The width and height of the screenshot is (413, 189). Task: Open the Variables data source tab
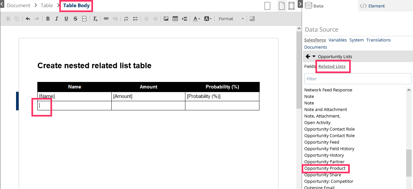pos(338,40)
